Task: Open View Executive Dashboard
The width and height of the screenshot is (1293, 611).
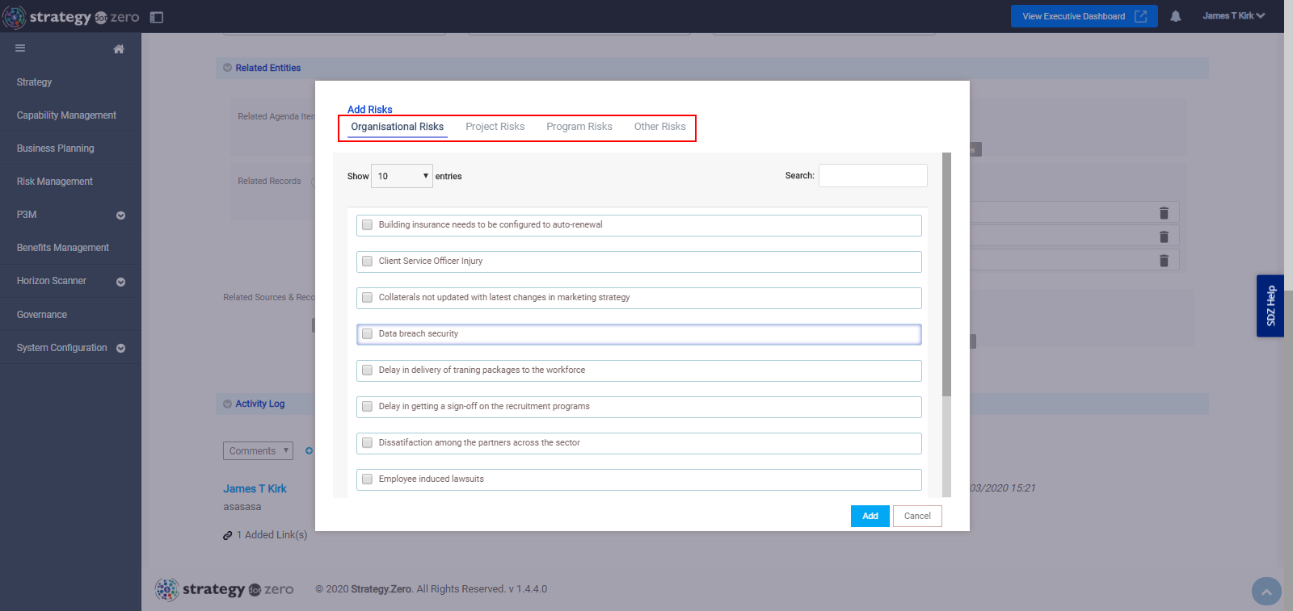Action: (1084, 16)
